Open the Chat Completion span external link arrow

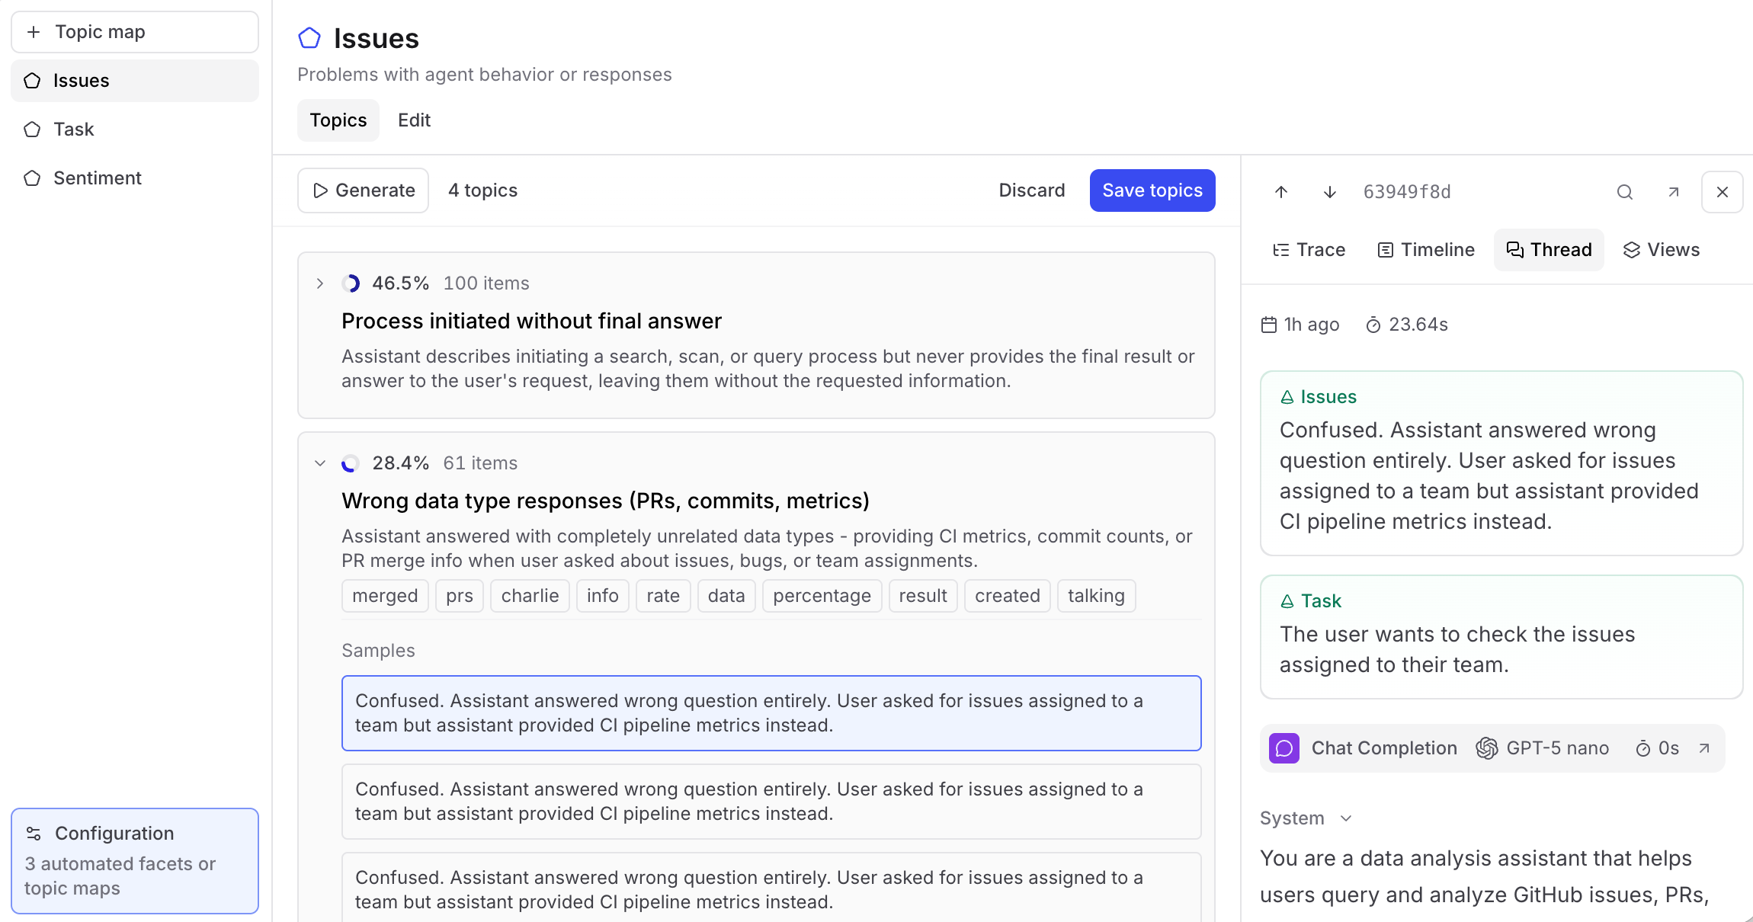[1704, 748]
